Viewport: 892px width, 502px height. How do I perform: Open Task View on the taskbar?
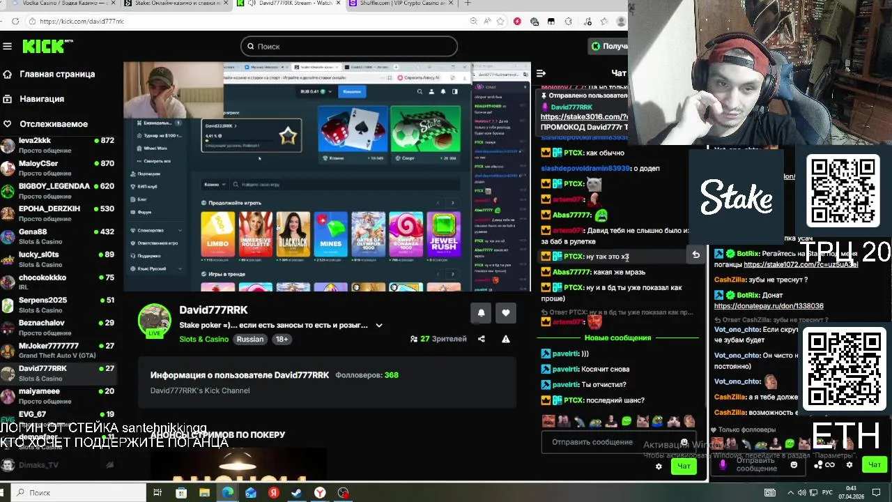coord(157,493)
